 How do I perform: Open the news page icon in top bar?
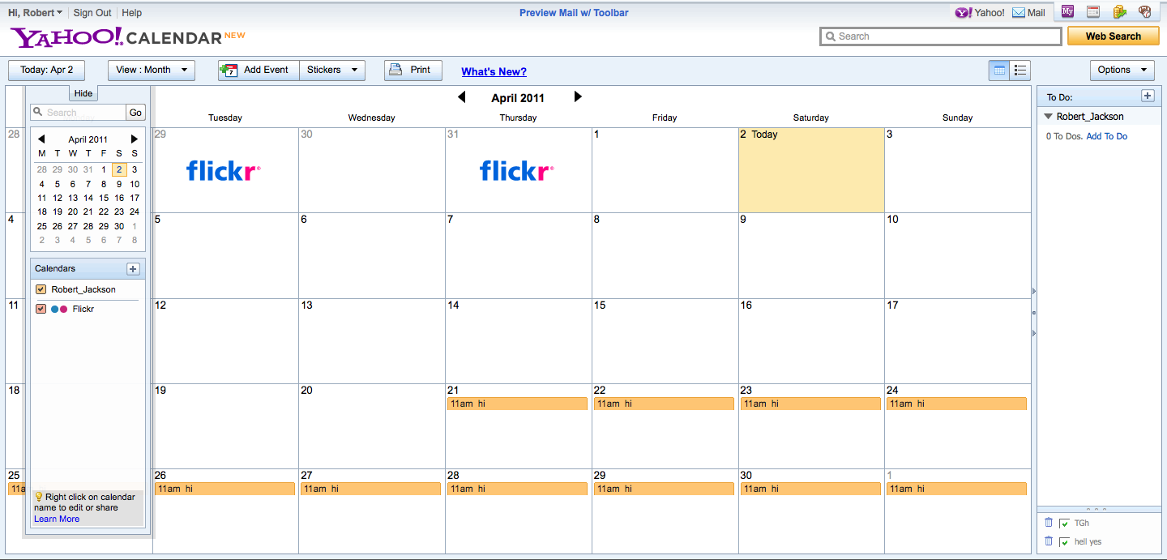click(x=1093, y=11)
